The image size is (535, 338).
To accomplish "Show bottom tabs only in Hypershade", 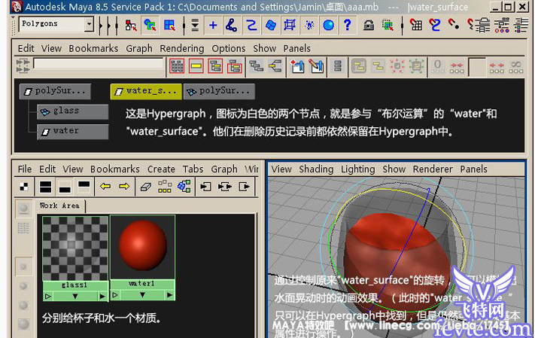I will point(65,187).
